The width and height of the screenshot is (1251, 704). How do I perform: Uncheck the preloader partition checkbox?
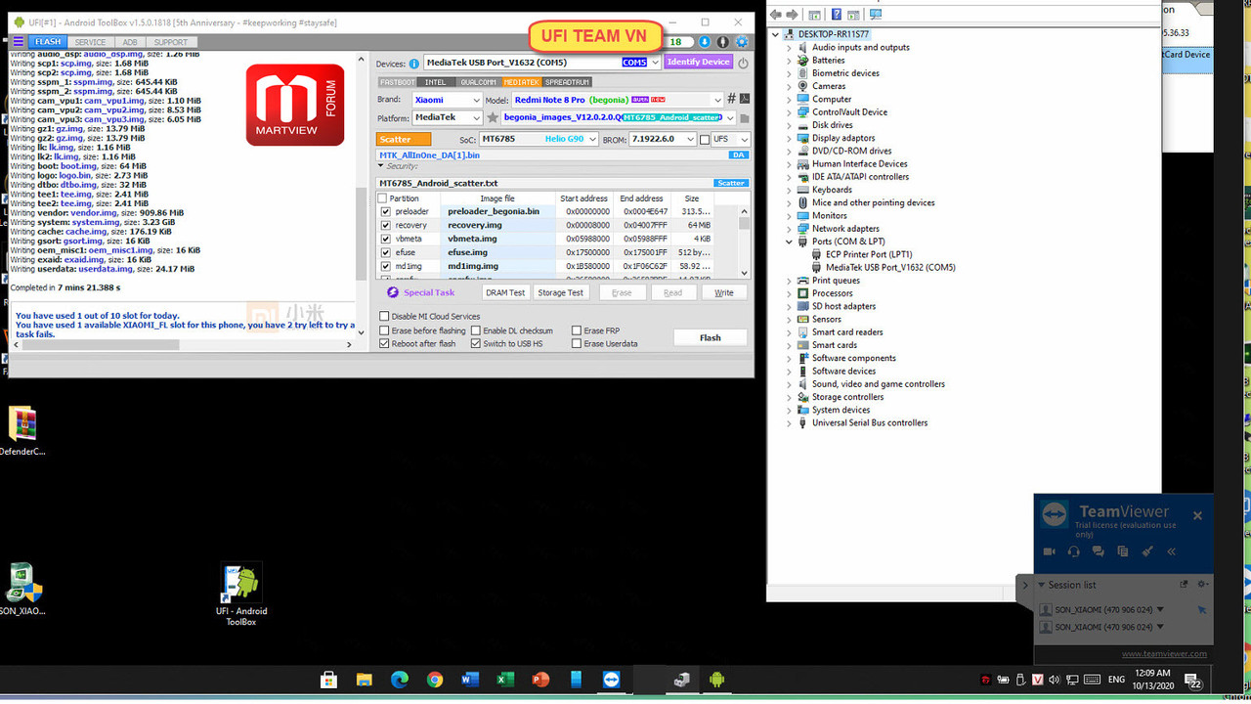pos(385,211)
